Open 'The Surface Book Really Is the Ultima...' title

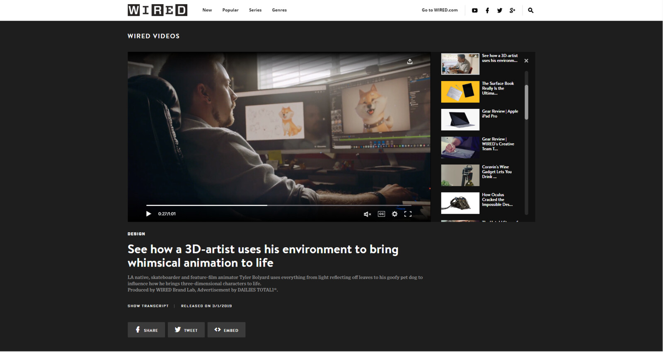[x=498, y=88]
